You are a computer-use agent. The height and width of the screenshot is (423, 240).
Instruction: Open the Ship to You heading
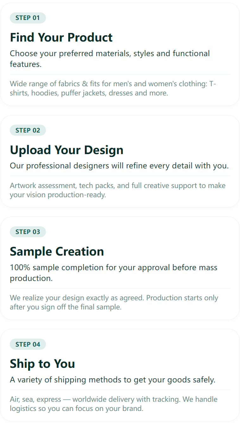(42, 364)
